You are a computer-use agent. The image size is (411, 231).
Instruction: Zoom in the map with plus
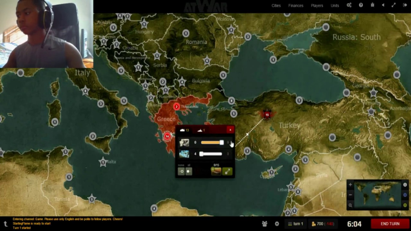point(350,185)
